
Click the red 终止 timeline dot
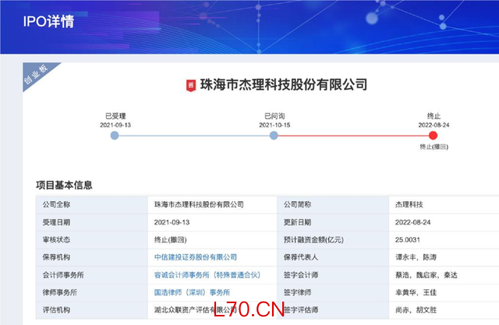pos(434,136)
